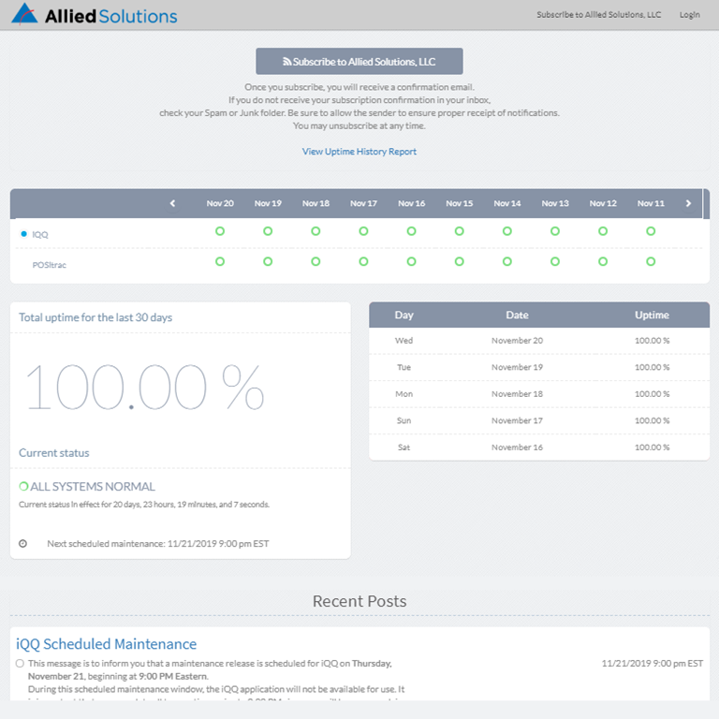Screen dimensions: 719x719
Task: Go to next dates with right chevron
Action: coord(688,203)
